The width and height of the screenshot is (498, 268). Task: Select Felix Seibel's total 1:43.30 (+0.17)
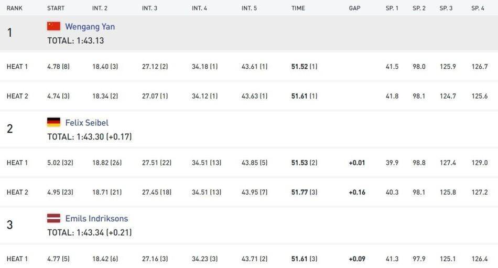click(89, 136)
